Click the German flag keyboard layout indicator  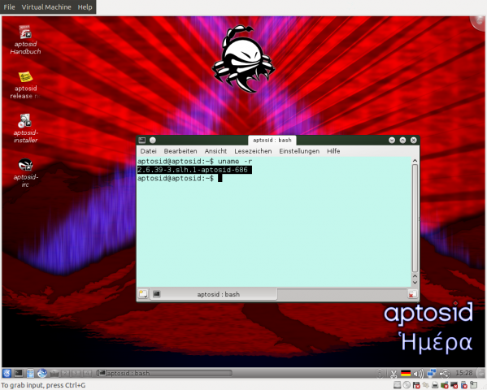[406, 374]
